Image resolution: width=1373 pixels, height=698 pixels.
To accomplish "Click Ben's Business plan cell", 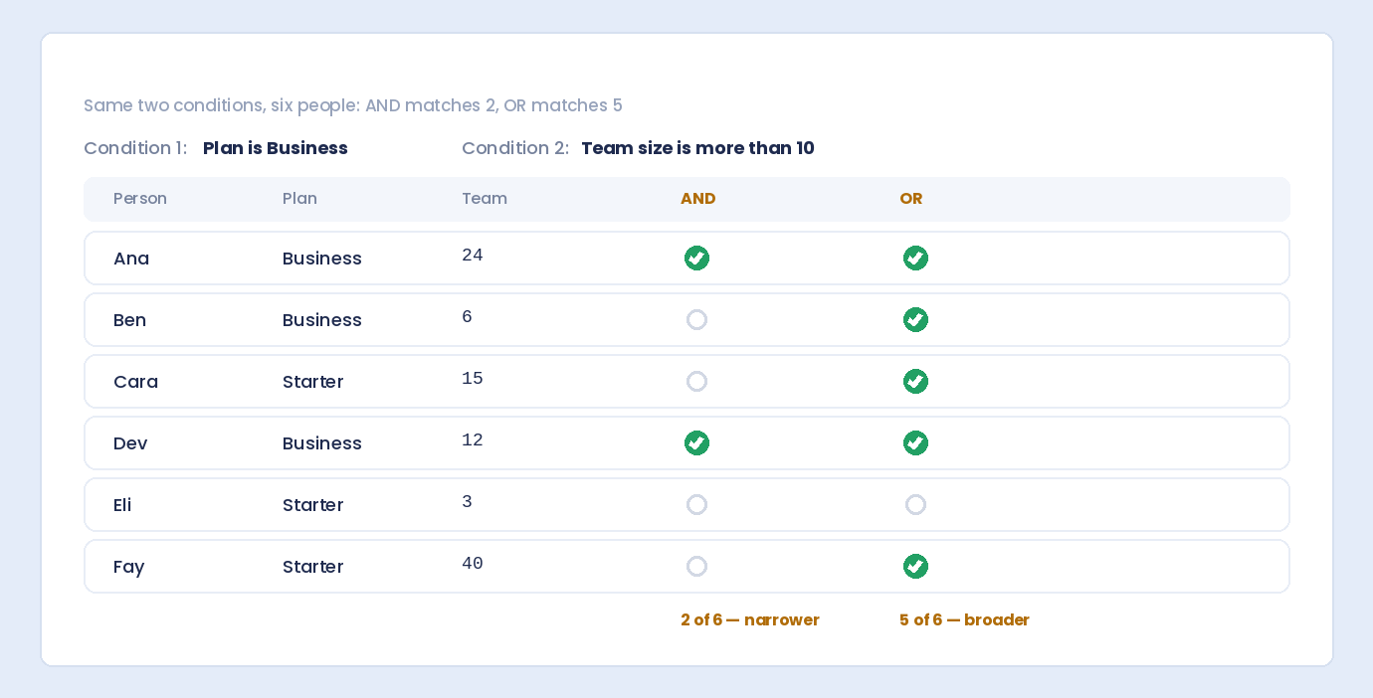I will [322, 320].
